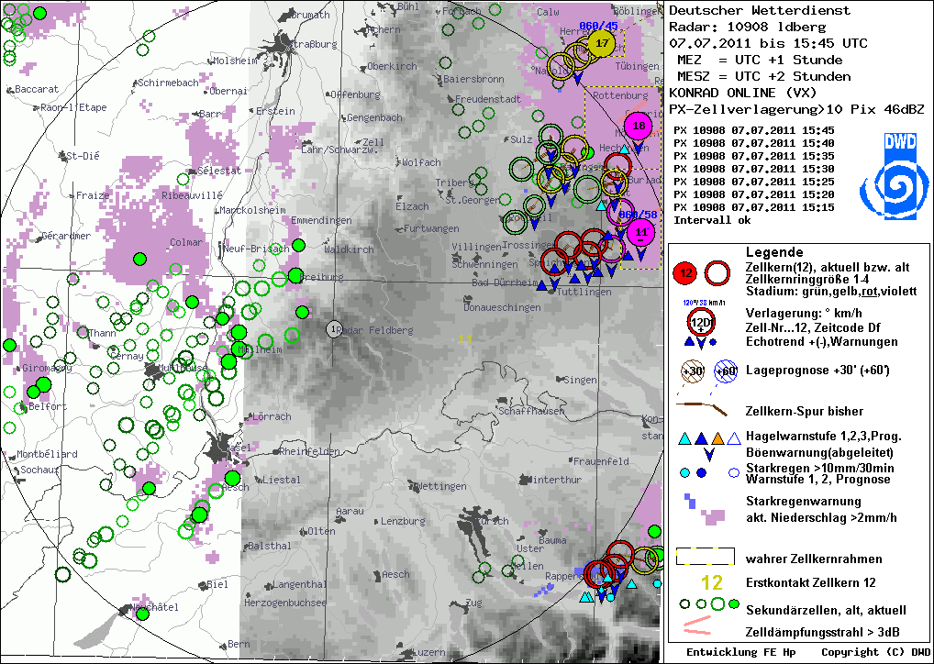Select the PX 10908 15:15 timestamp entry
This screenshot has height=664, width=934.
pos(754,207)
